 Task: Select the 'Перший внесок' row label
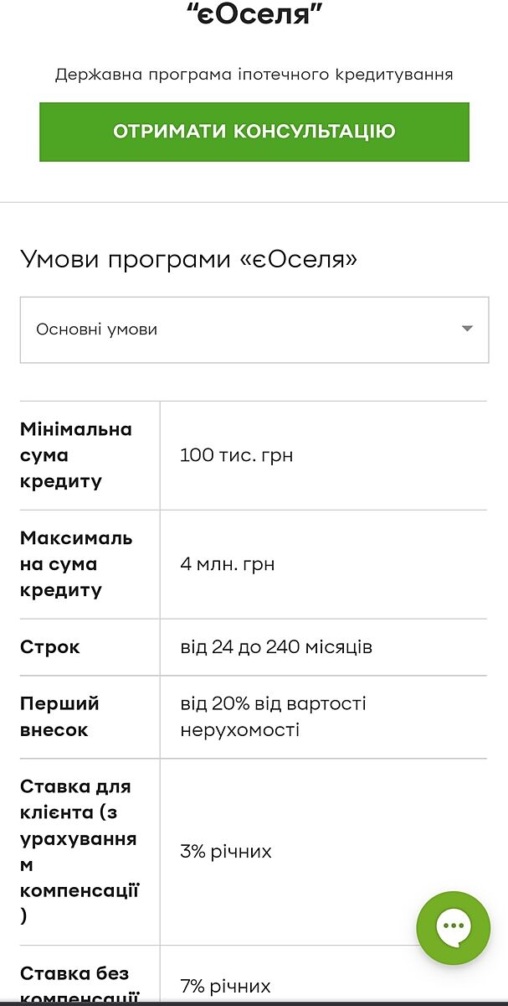coord(59,717)
